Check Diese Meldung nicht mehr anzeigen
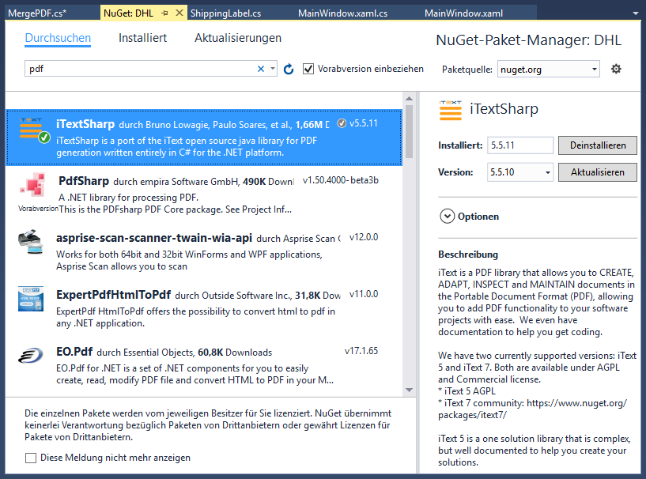Screen dimensions: 646x479 pyautogui.click(x=31, y=458)
